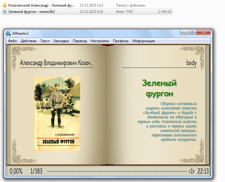The height and width of the screenshot is (182, 225).
Task: Click the profile indicator <1> in status bar
Action: (x=192, y=171)
